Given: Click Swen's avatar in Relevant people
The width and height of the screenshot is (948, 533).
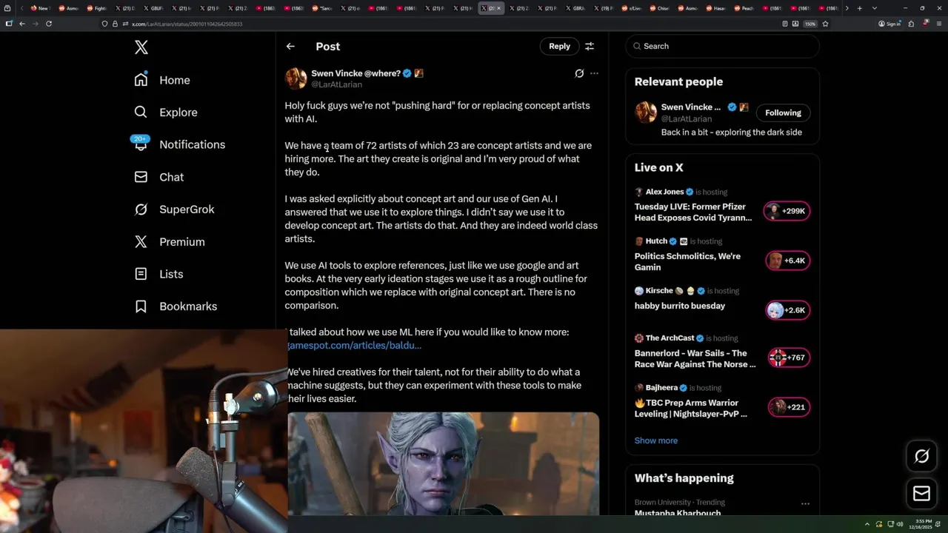Looking at the screenshot, I should (x=646, y=113).
